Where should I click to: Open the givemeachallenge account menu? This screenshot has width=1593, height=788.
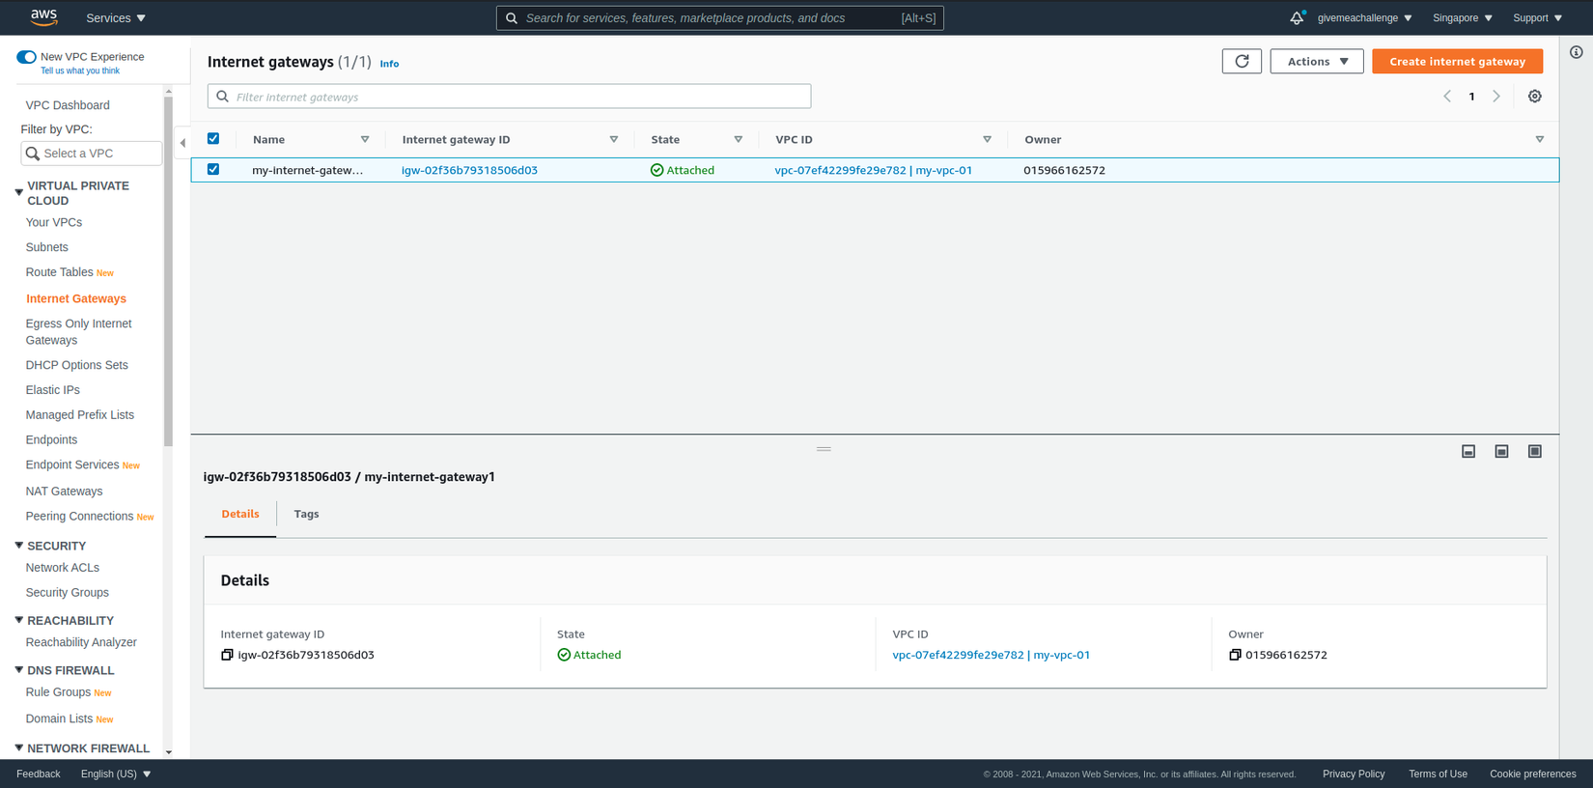(1364, 17)
